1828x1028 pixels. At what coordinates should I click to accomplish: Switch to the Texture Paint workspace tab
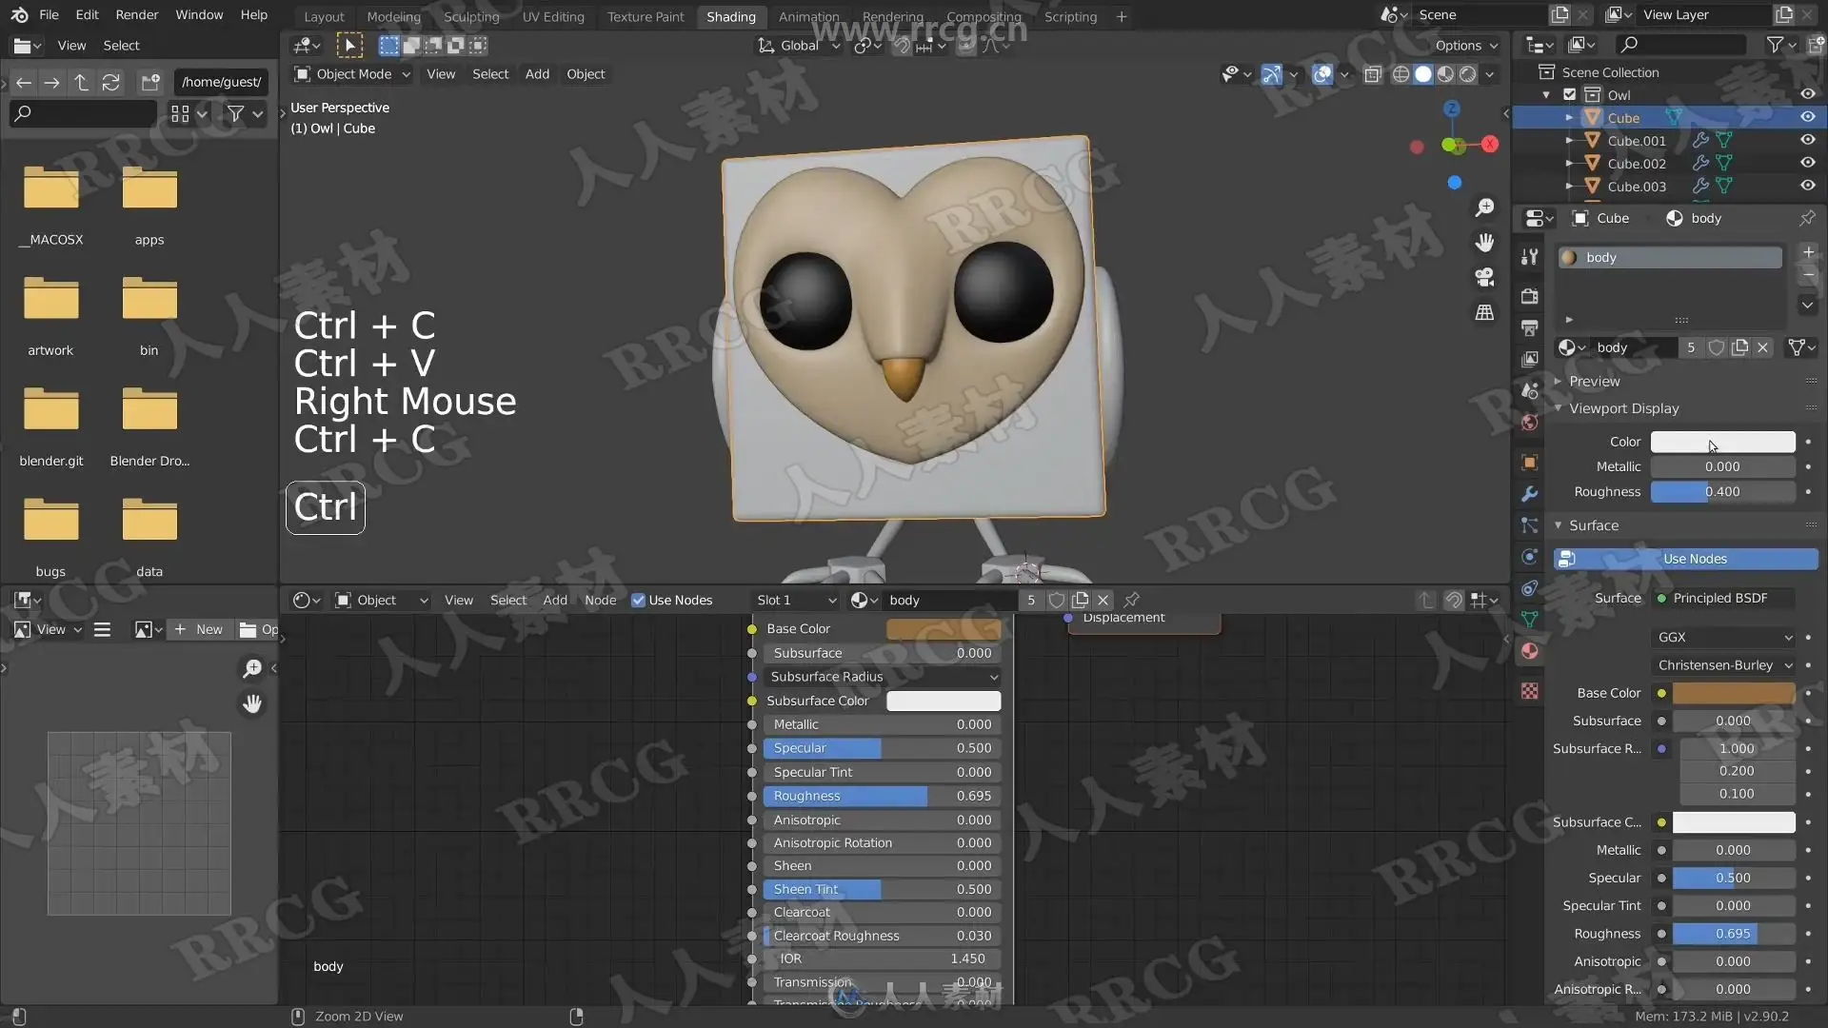coord(645,16)
